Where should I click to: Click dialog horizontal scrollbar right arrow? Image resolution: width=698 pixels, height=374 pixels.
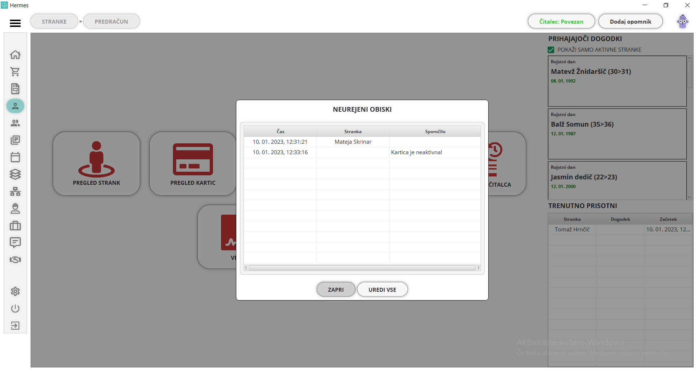click(478, 268)
